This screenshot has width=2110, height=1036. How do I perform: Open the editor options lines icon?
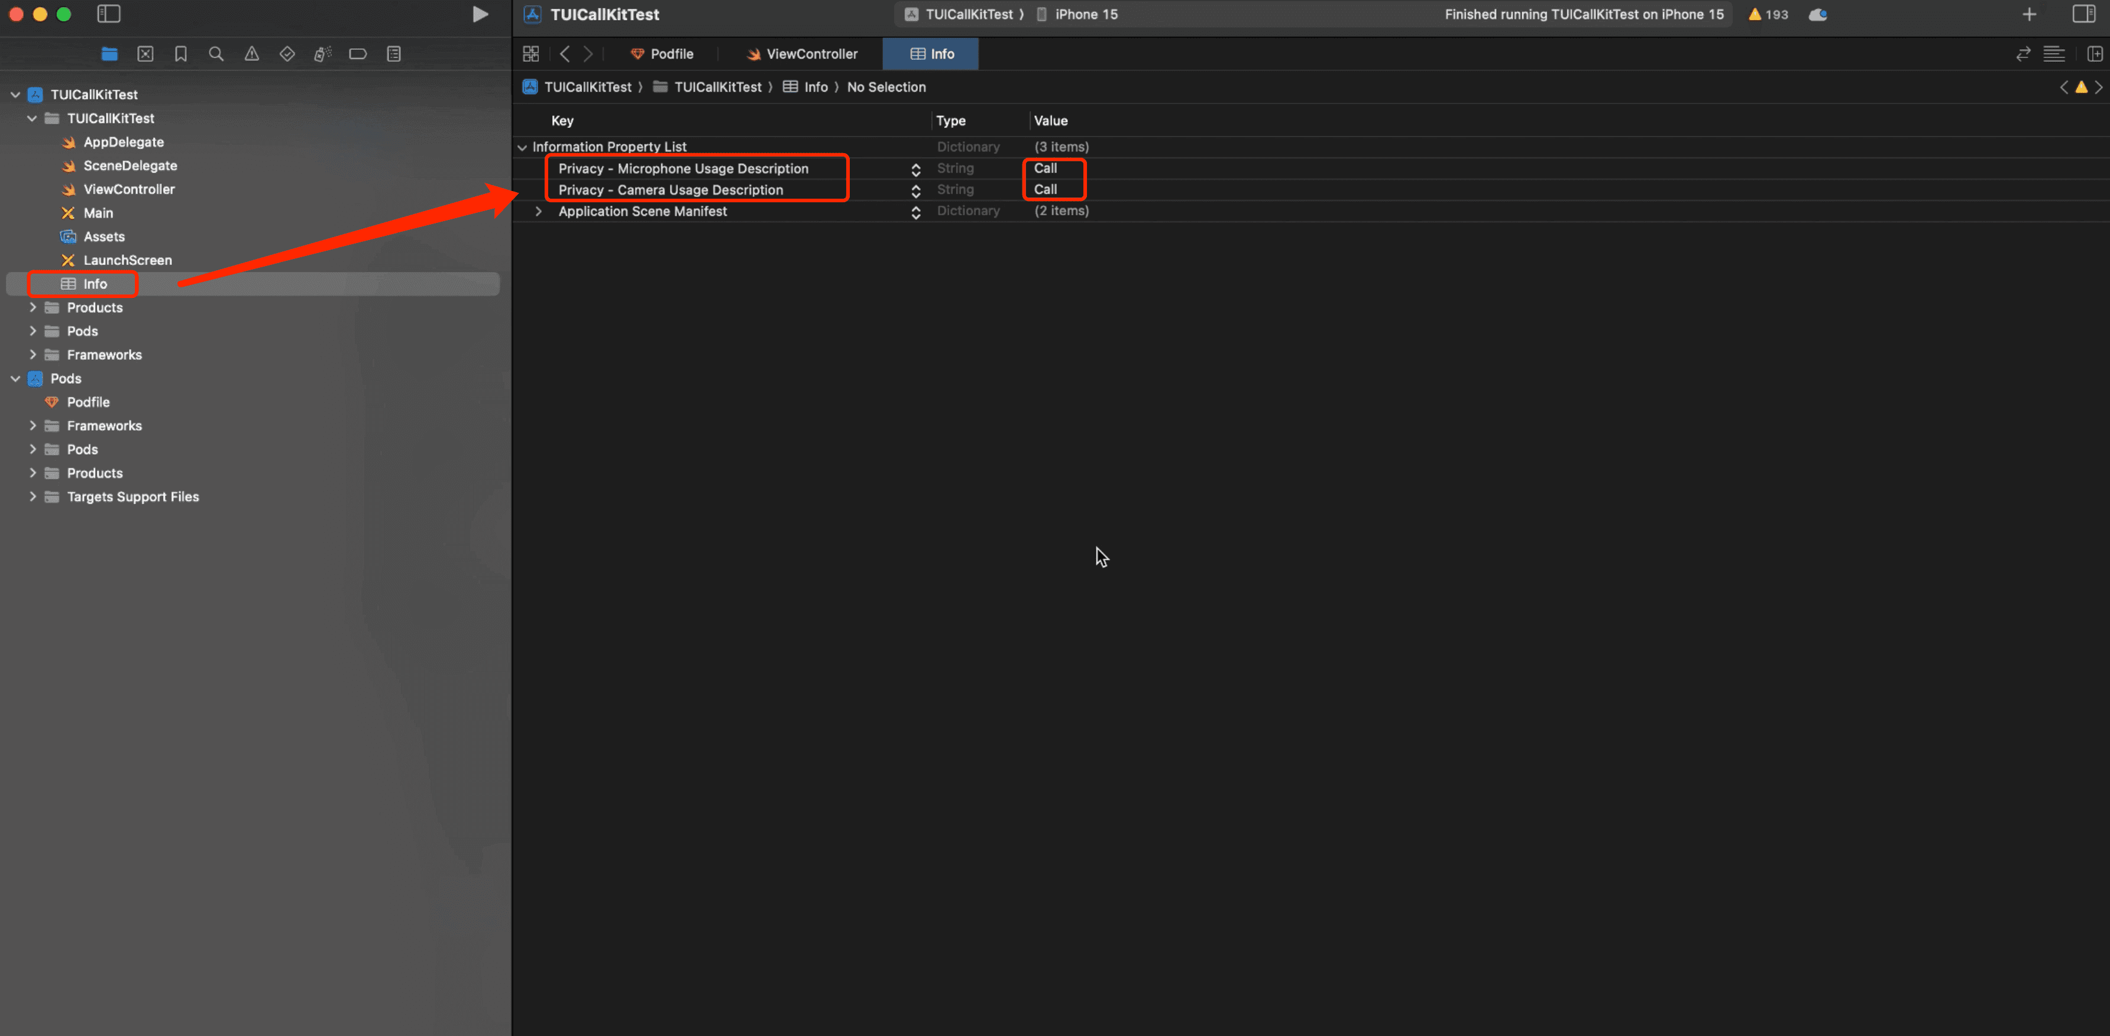2054,54
